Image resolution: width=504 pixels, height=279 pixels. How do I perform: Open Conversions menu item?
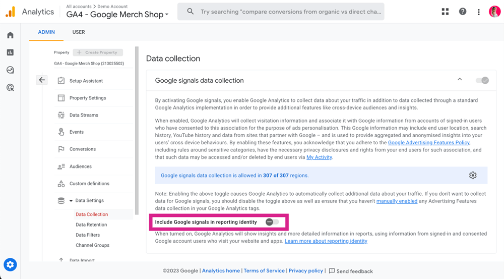(x=83, y=149)
